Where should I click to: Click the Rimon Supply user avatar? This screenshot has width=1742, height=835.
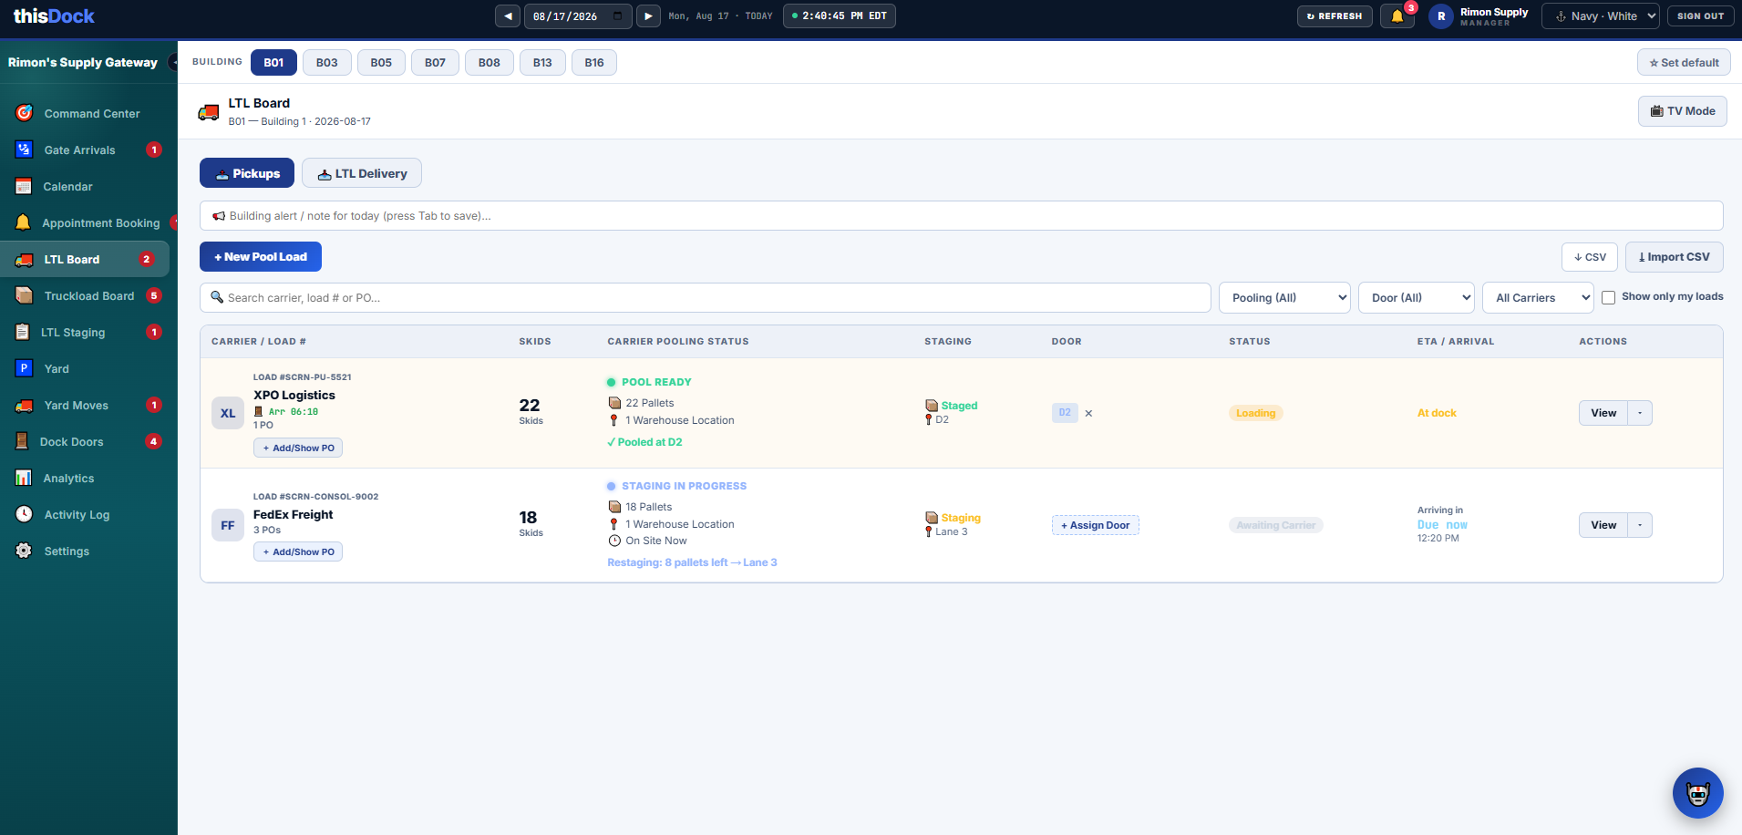(x=1441, y=16)
